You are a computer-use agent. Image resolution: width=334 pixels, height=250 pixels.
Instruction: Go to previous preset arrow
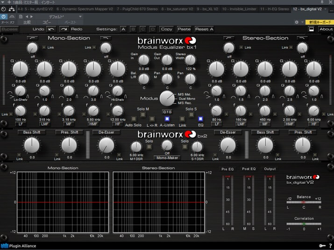click(27, 16)
